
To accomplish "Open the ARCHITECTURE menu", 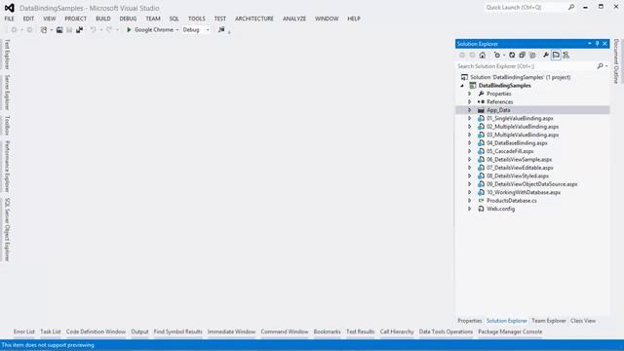I will click(x=254, y=19).
